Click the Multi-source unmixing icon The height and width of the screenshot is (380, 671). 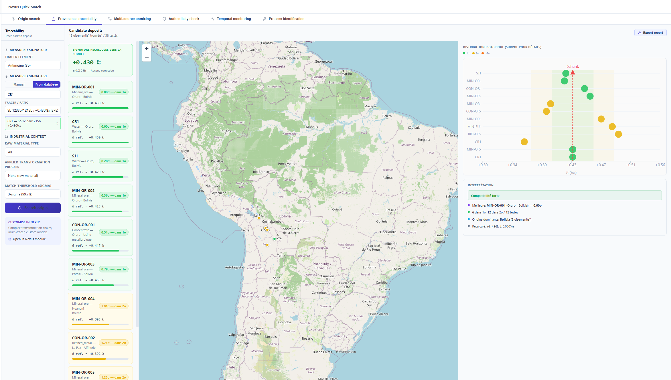pos(110,19)
